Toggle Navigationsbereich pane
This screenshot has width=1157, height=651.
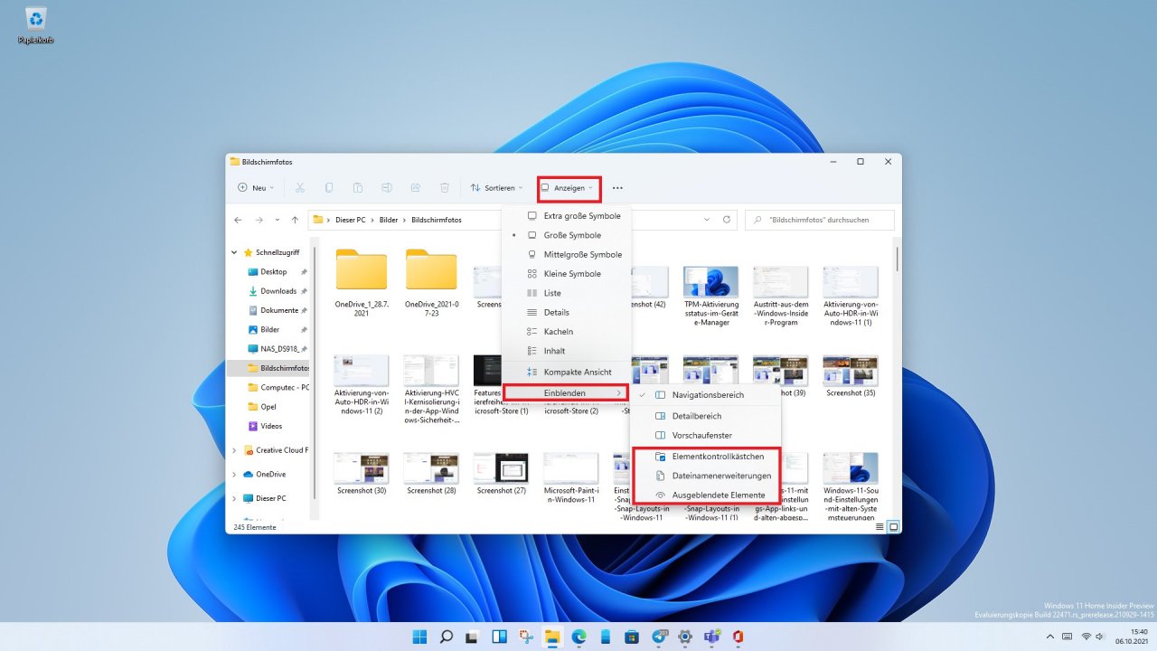pos(705,395)
